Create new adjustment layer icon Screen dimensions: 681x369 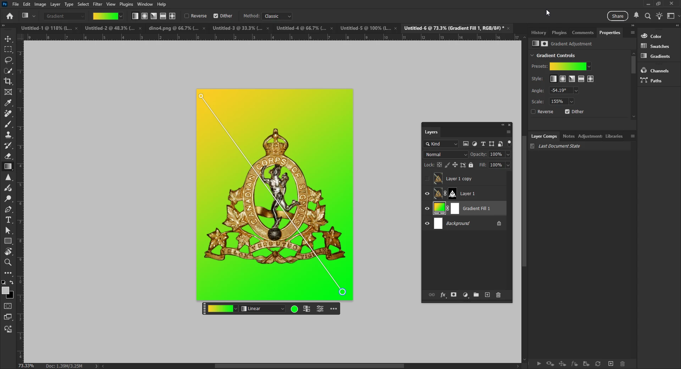pos(465,295)
